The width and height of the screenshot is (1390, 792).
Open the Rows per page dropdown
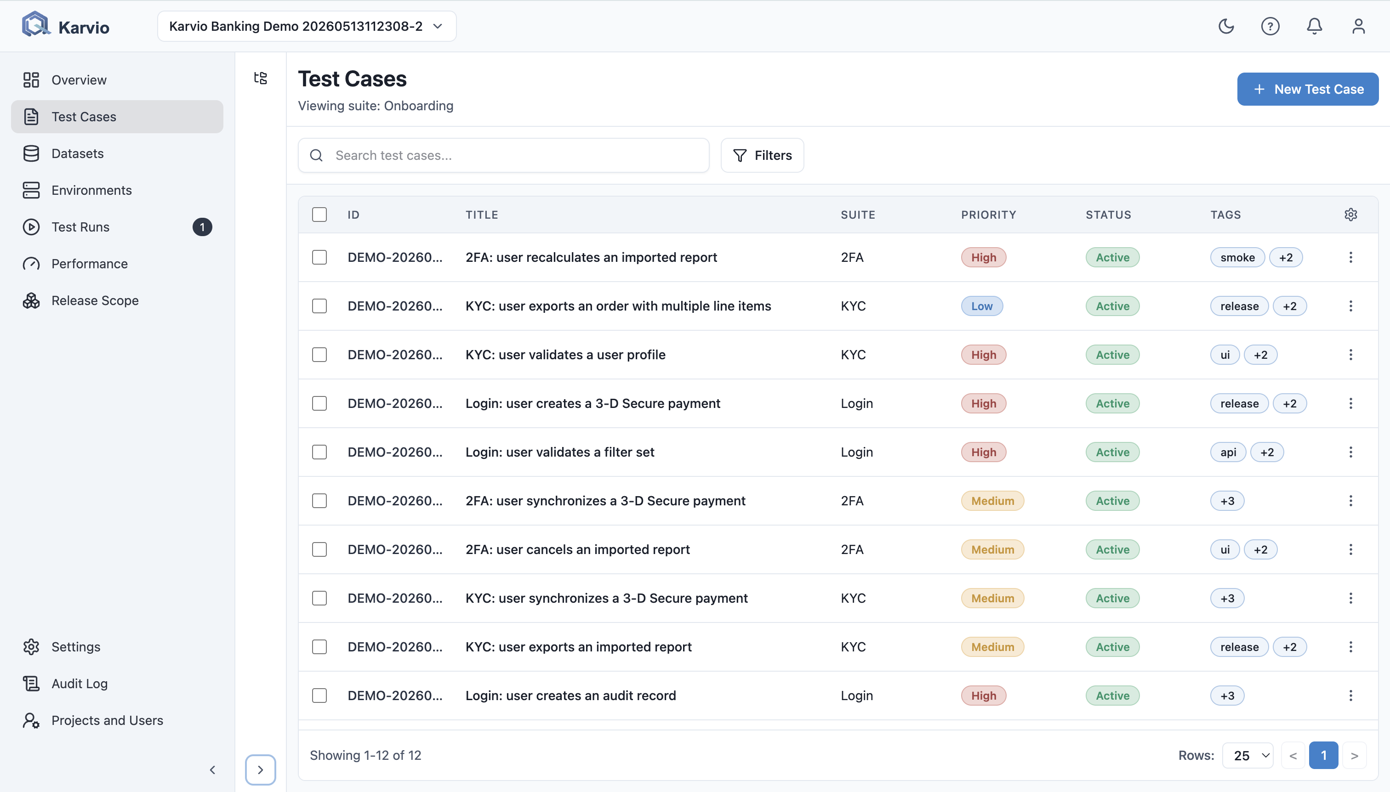(1248, 755)
